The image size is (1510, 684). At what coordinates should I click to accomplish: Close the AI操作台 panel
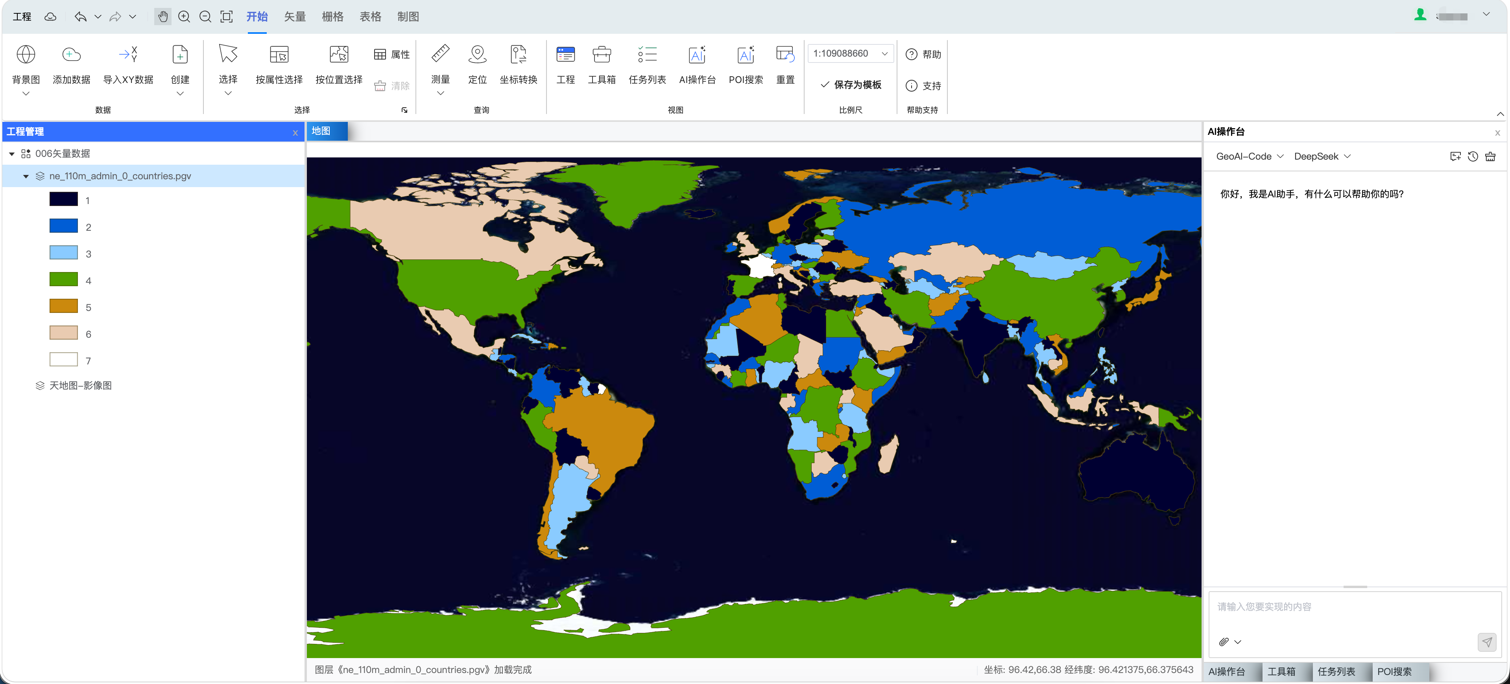coord(1497,133)
